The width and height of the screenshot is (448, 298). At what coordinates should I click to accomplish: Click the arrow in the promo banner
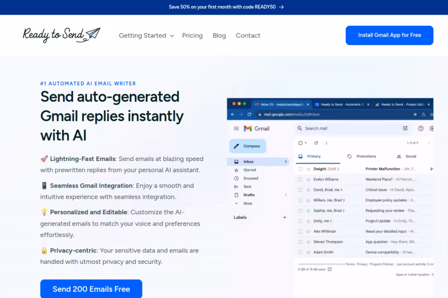pyautogui.click(x=281, y=7)
